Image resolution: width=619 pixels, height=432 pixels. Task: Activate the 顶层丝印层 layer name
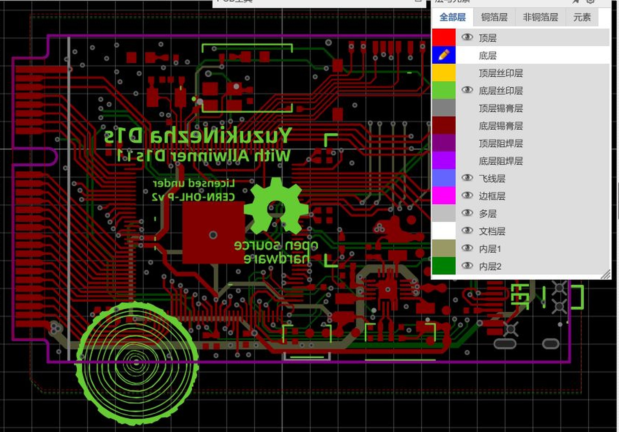pos(501,73)
